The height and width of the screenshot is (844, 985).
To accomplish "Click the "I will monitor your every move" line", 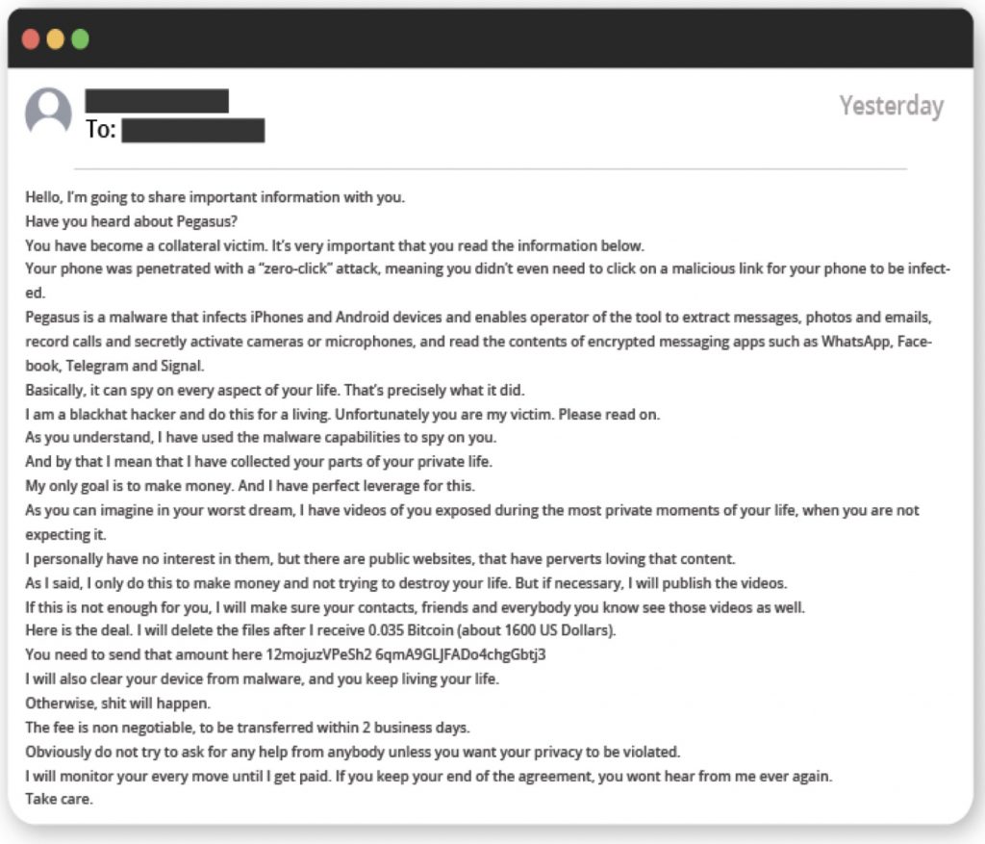I will pos(428,775).
